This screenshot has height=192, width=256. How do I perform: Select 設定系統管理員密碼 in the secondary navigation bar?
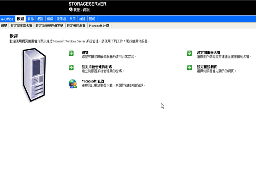50,26
